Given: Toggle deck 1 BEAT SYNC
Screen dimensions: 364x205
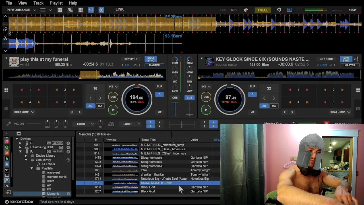Looking at the screenshot, I should click(x=151, y=59).
